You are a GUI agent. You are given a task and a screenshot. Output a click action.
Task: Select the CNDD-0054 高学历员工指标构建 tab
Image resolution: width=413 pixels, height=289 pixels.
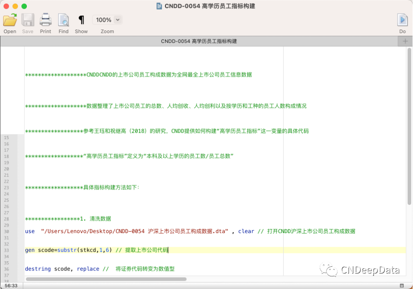[199, 41]
